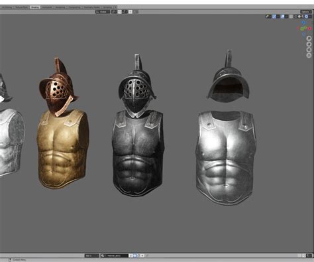The image size is (314, 262).
Task: Click the second round navigation button below the axis gizmo
Action: [x=309, y=44]
